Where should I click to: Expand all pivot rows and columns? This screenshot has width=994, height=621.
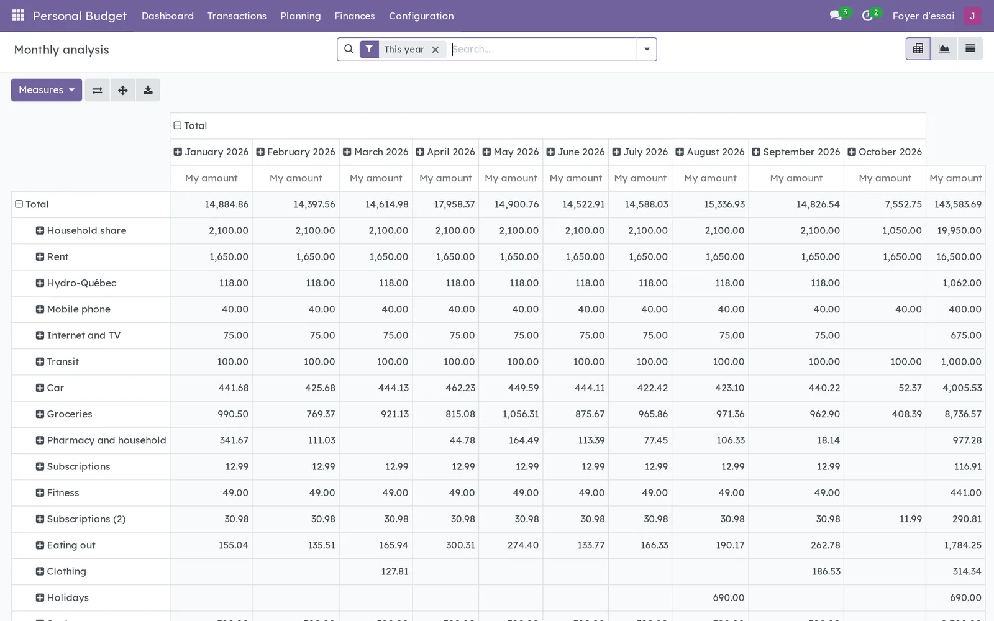click(x=123, y=90)
